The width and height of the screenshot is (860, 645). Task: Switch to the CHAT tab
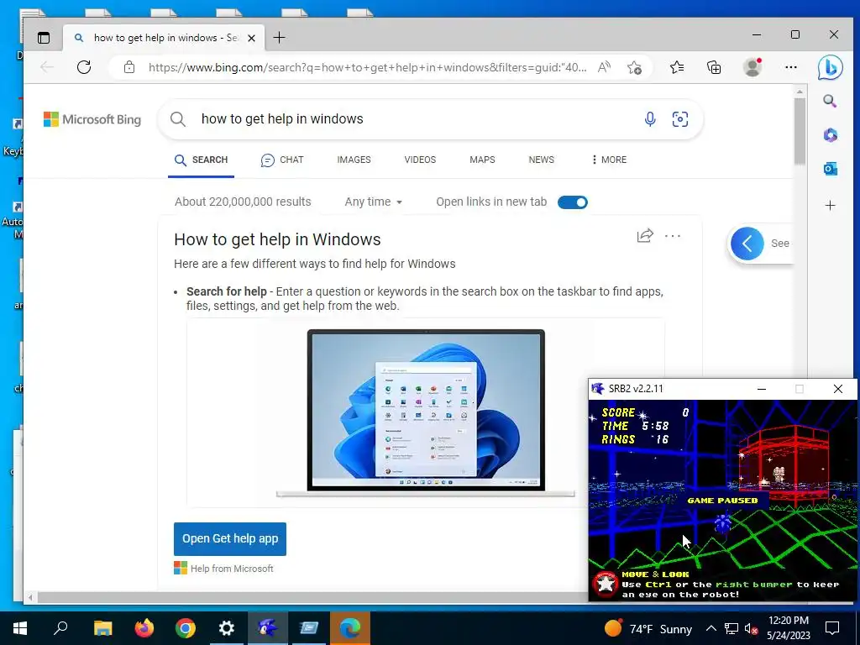coord(282,160)
